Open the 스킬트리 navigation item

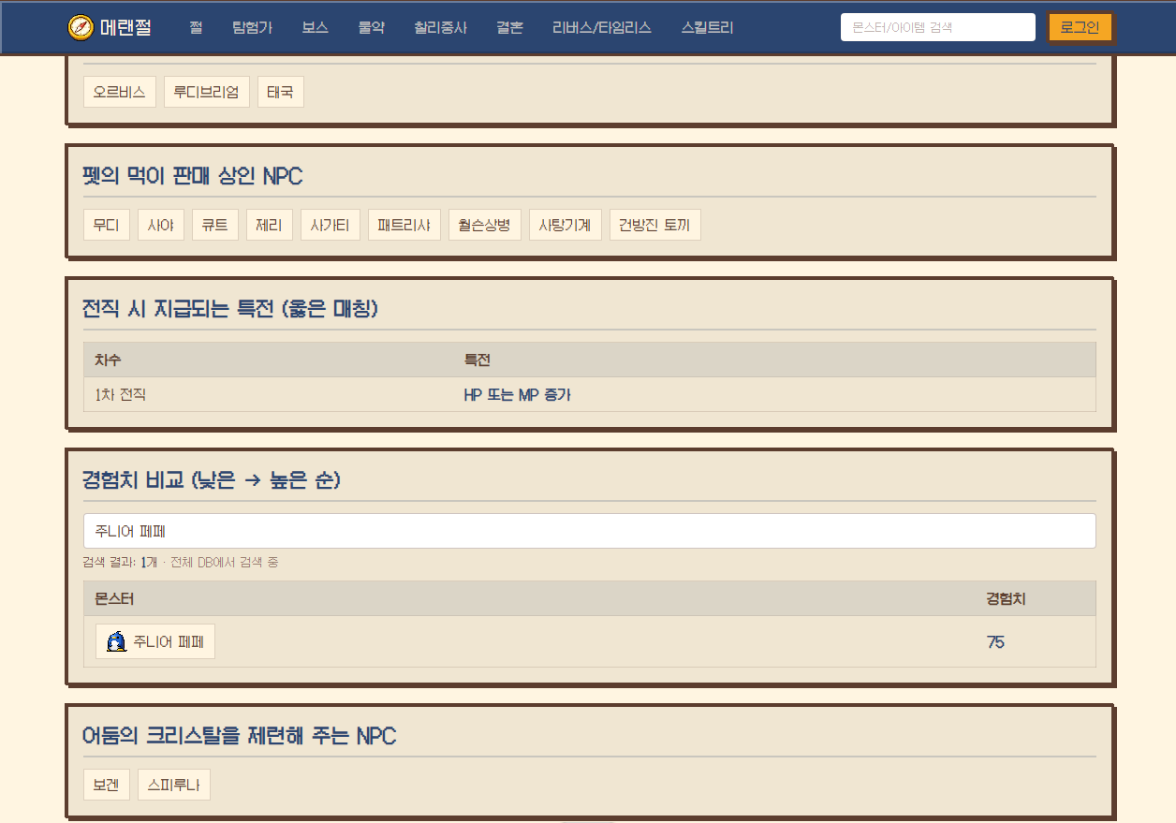[x=708, y=27]
